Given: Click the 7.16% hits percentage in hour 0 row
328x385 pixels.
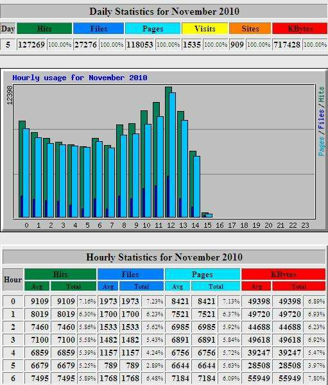Looking at the screenshot, I should point(87,302).
